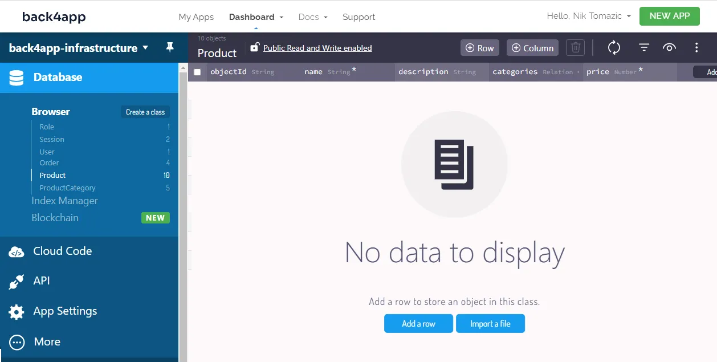This screenshot has height=362, width=717.
Task: Click the three-dot options menu icon
Action: coord(696,48)
